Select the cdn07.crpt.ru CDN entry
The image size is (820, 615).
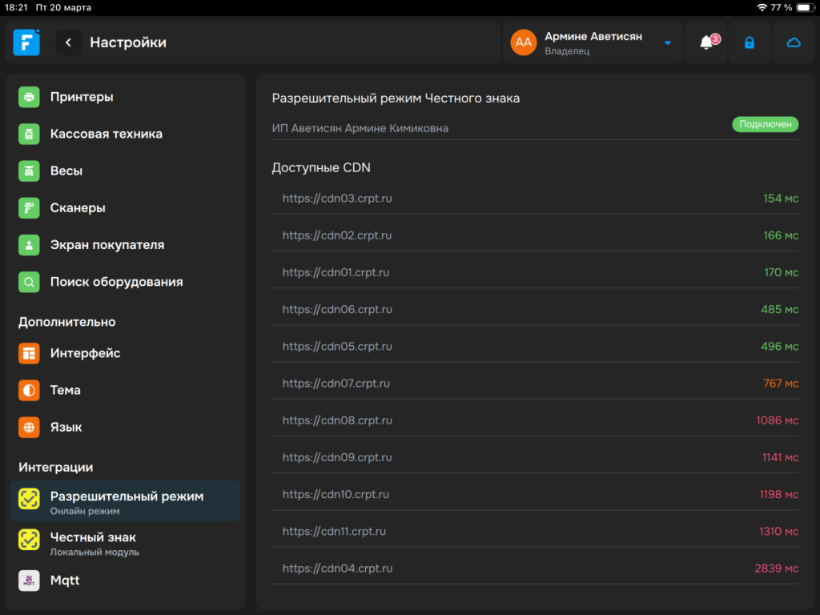pyautogui.click(x=535, y=384)
